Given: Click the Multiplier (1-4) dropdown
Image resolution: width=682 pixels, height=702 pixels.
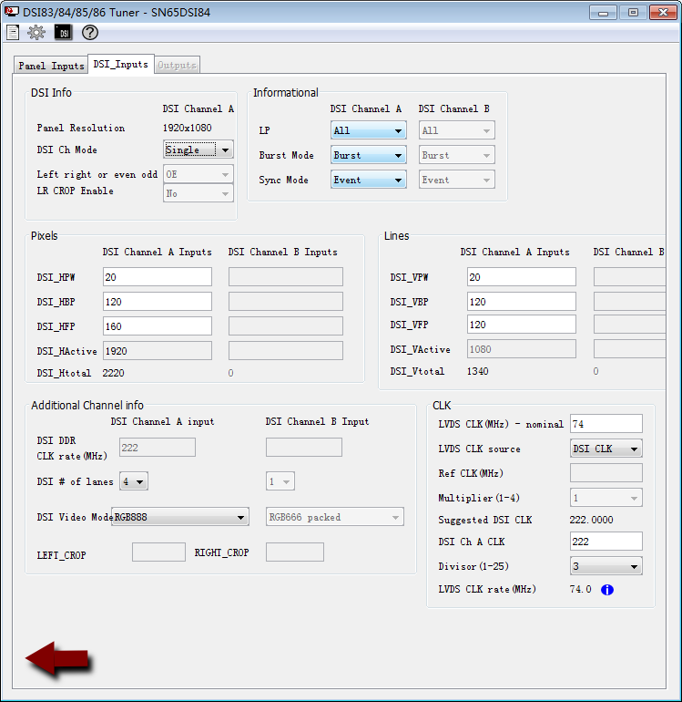Looking at the screenshot, I should pyautogui.click(x=606, y=498).
